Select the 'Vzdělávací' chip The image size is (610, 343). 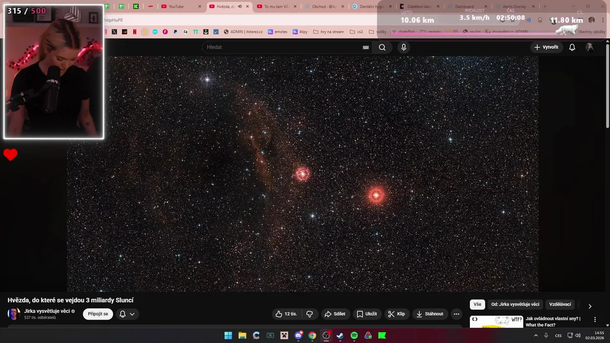pos(560,304)
